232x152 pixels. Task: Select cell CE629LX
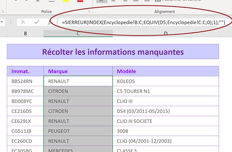26,121
